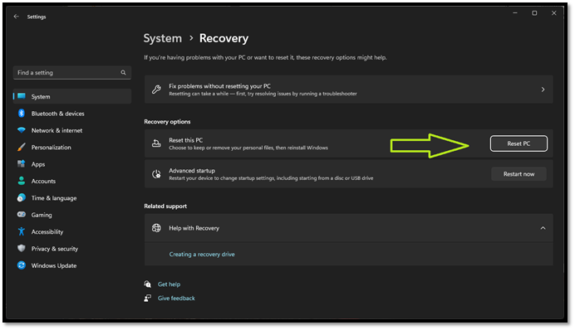Click Fix problems without resetting your PC
Image resolution: width=575 pixels, height=330 pixels.
pyautogui.click(x=349, y=90)
